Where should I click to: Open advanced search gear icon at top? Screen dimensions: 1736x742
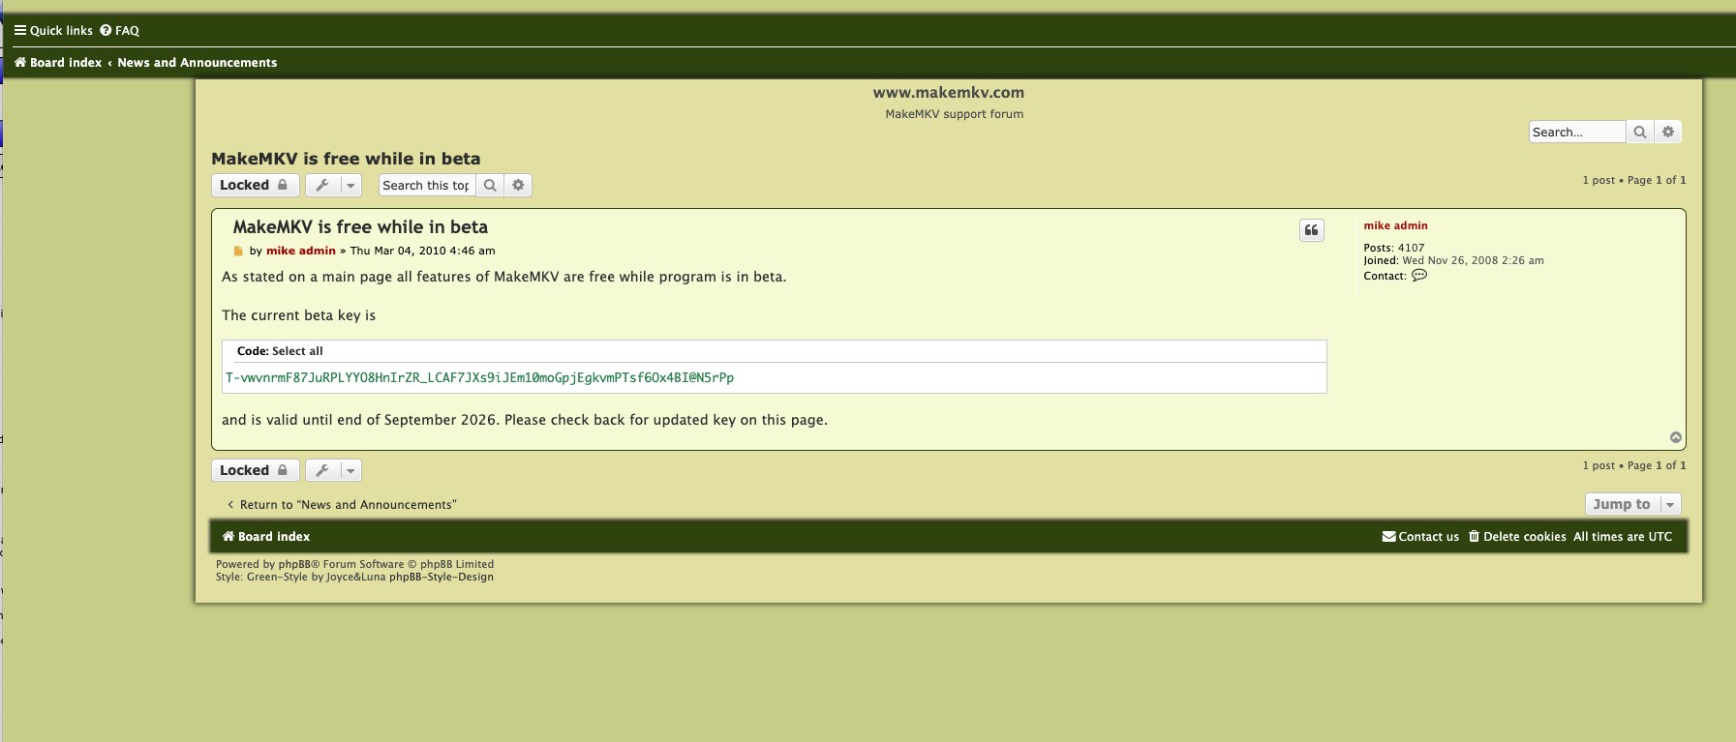coord(1668,132)
